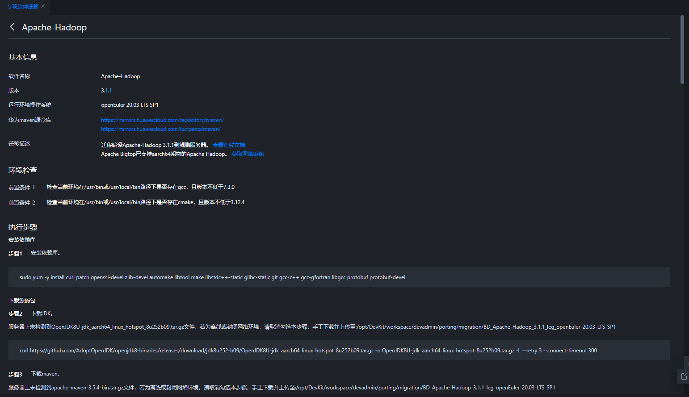Click the 运行环境操作系统 label
The height and width of the screenshot is (397, 689).
pos(30,105)
